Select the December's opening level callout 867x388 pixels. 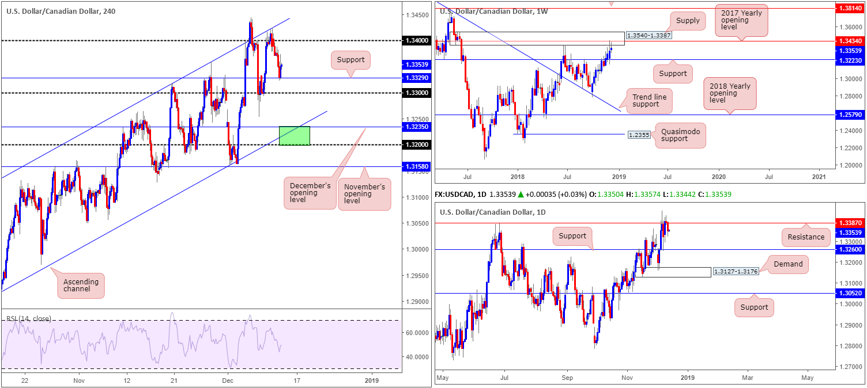(x=310, y=193)
